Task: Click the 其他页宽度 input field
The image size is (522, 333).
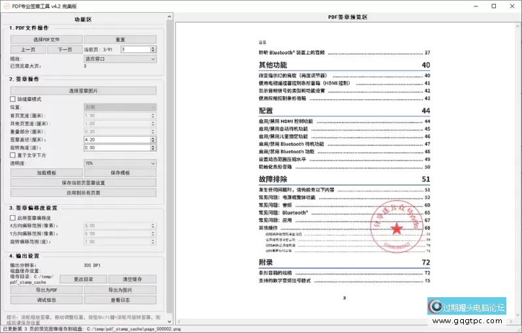Action: (117, 124)
